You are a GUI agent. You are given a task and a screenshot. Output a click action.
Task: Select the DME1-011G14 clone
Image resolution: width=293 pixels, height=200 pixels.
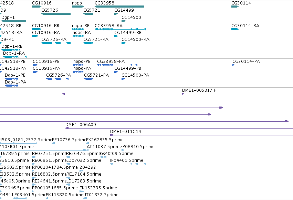tap(202, 135)
